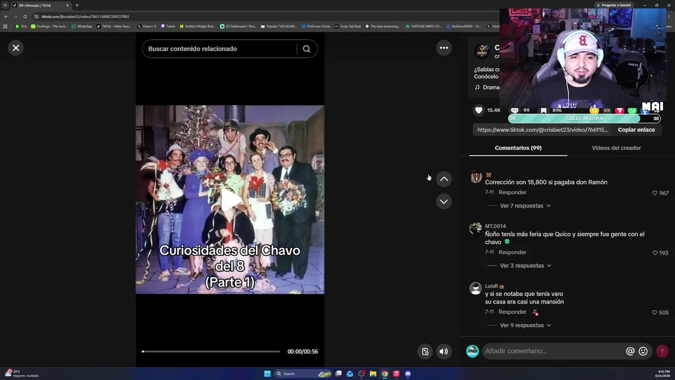
Task: Click the Añadir comentario input field
Action: point(554,351)
